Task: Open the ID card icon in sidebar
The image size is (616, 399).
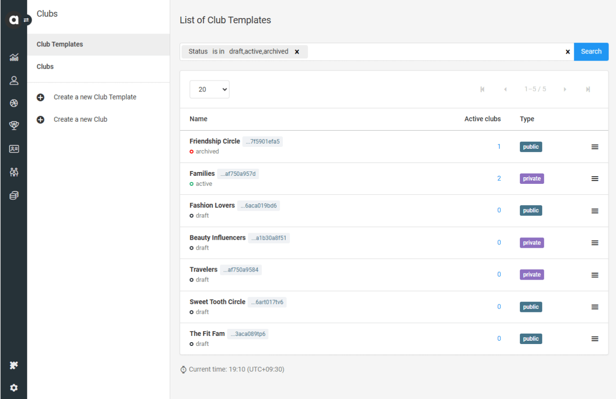Action: [x=14, y=149]
